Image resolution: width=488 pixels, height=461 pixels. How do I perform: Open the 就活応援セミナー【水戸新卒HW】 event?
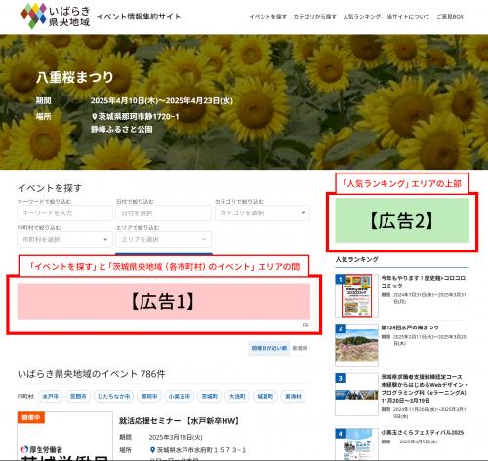(180, 421)
